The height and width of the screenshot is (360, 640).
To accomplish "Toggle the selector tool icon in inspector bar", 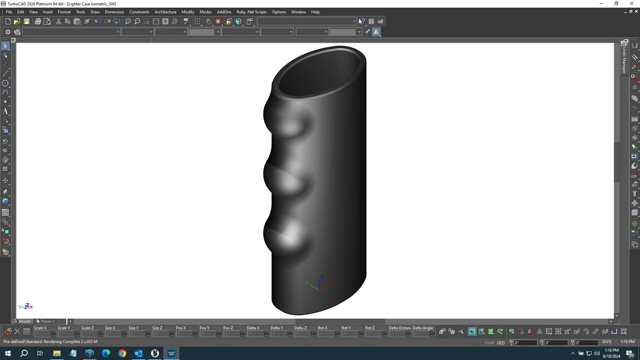I will (x=8, y=332).
